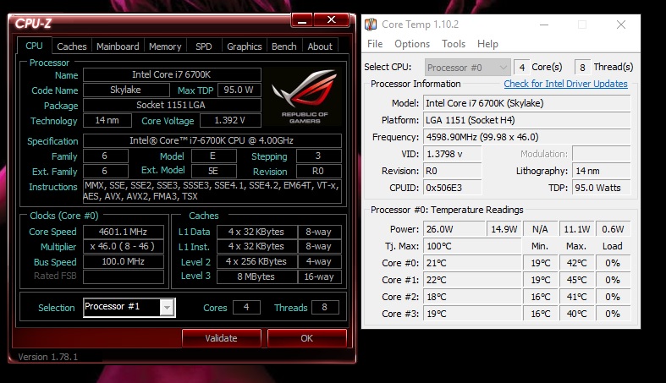
Task: Click the Core Temp thermometer app icon
Action: [371, 25]
